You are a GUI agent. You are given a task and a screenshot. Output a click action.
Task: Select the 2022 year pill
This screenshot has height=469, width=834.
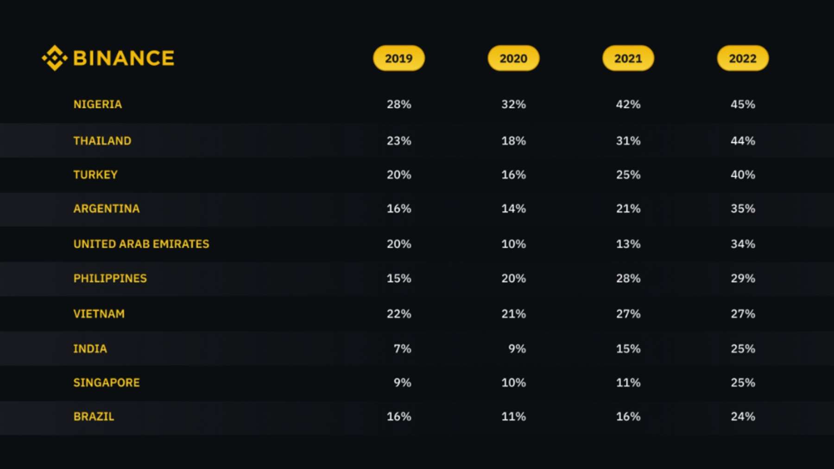[x=743, y=58]
